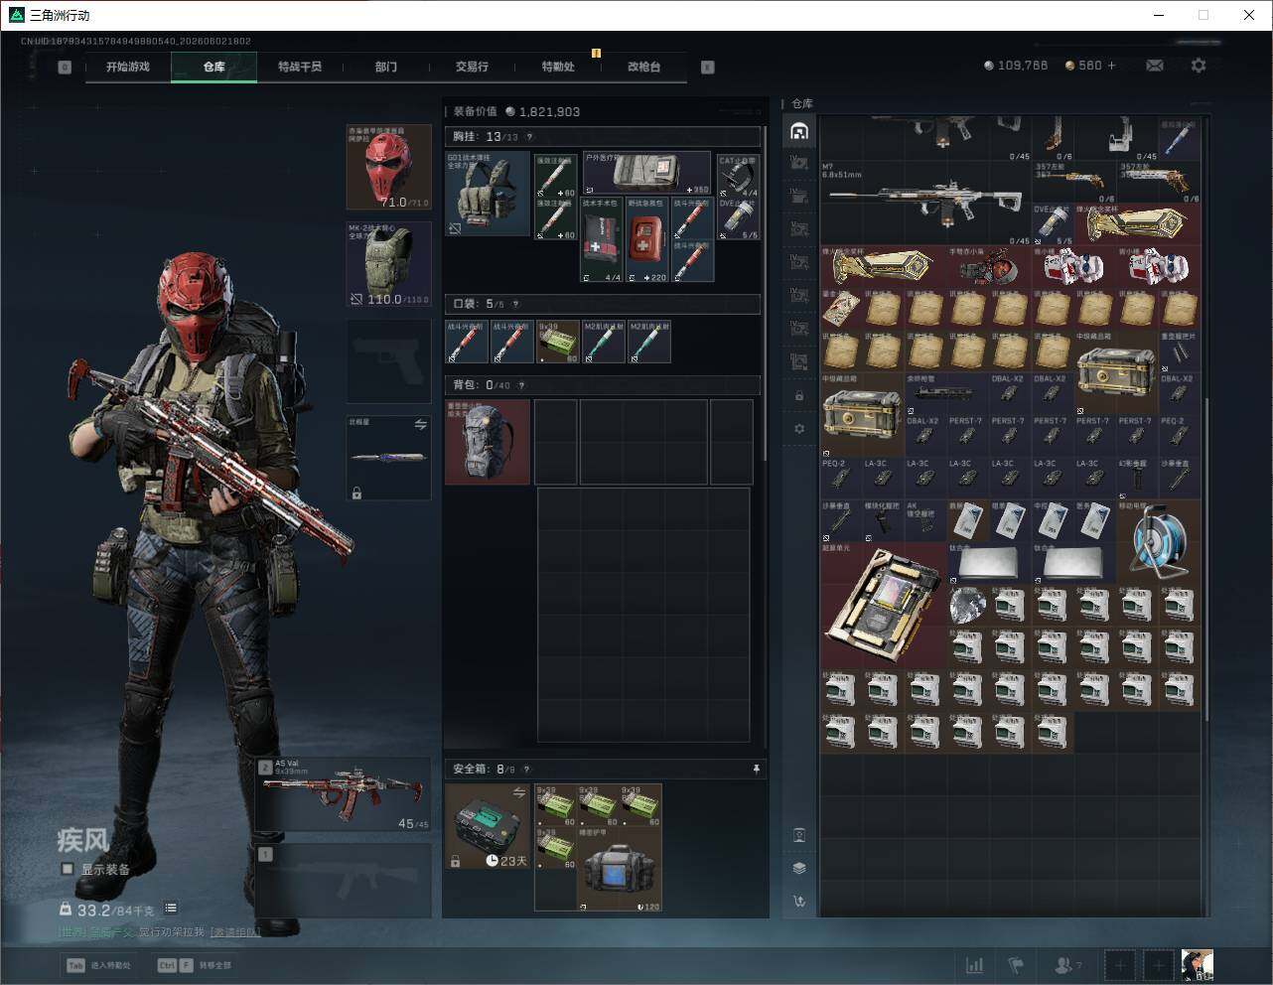Viewport: 1273px width, 985px height.
Task: Open the 开始游戏 tab
Action: click(128, 67)
